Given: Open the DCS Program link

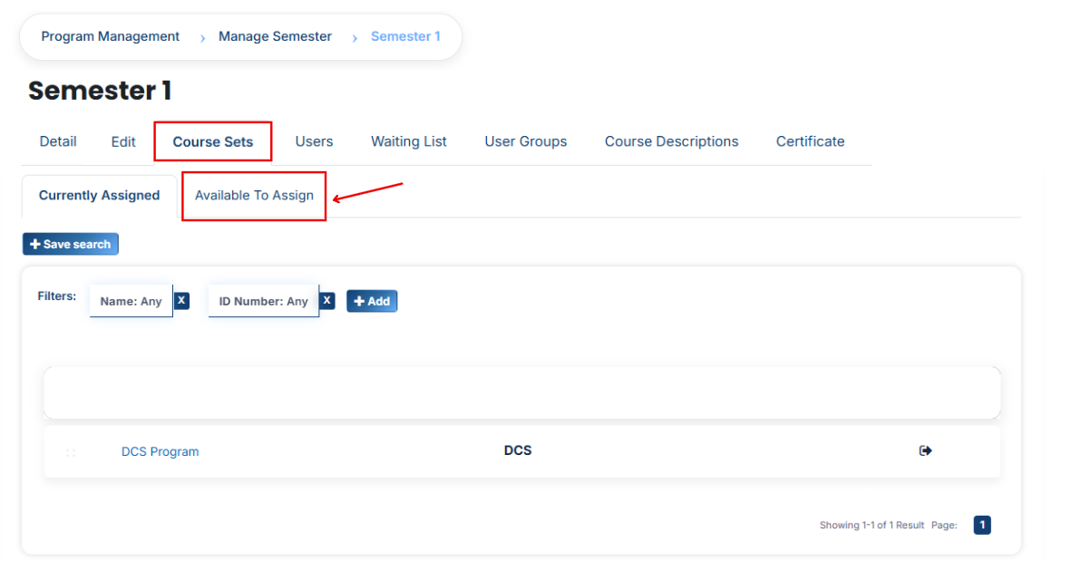Looking at the screenshot, I should click(x=160, y=451).
